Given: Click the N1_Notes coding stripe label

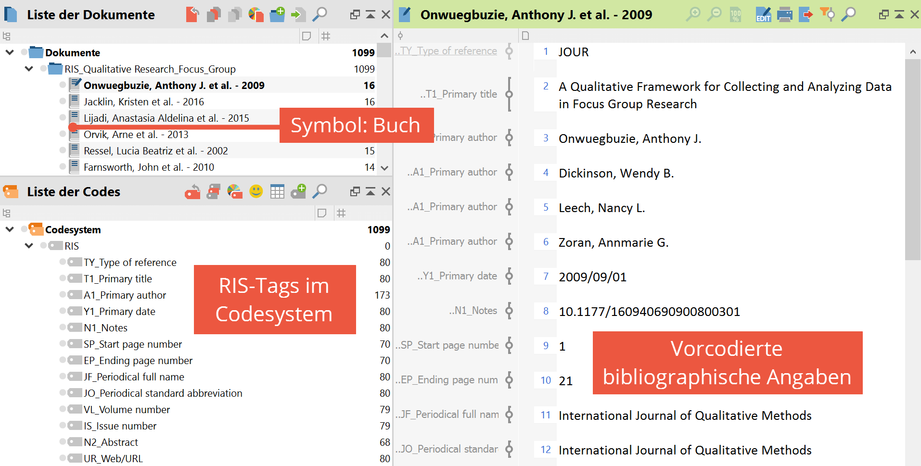Looking at the screenshot, I should click(x=473, y=311).
